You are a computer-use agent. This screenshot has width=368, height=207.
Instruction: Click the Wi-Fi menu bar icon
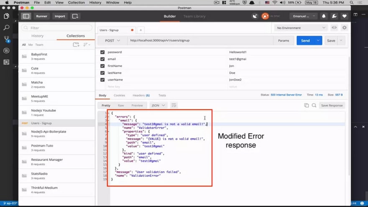[x=274, y=3]
